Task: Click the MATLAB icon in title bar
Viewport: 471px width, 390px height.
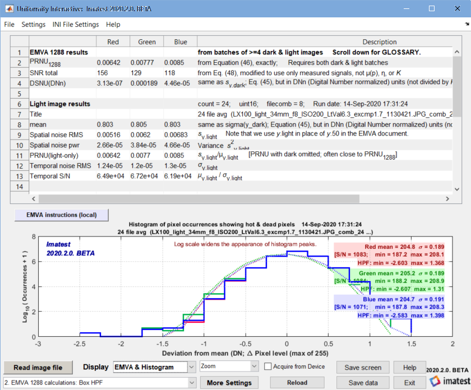Action: click(x=9, y=9)
